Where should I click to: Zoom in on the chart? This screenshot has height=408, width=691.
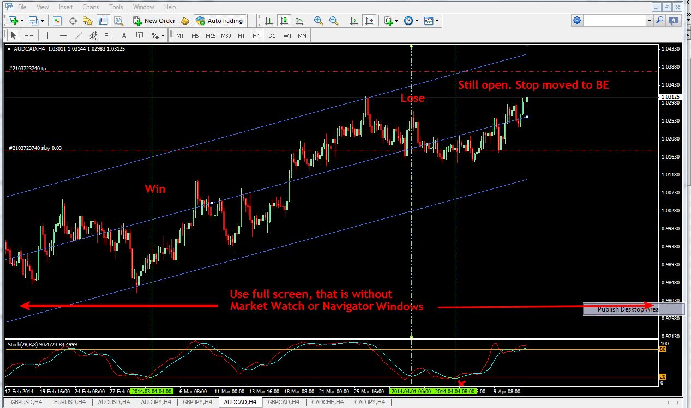319,21
